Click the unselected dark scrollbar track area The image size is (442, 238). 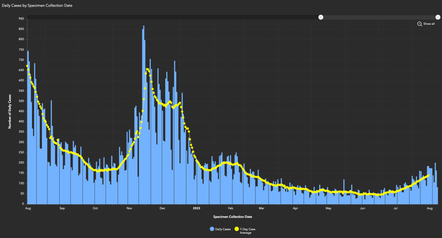(x=173, y=17)
